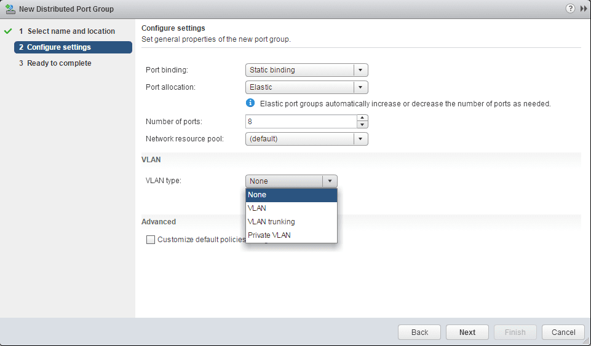Click the blue info icon about elastic ports

[250, 103]
